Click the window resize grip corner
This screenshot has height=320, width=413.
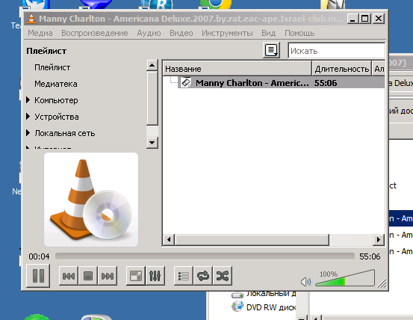pos(382,283)
